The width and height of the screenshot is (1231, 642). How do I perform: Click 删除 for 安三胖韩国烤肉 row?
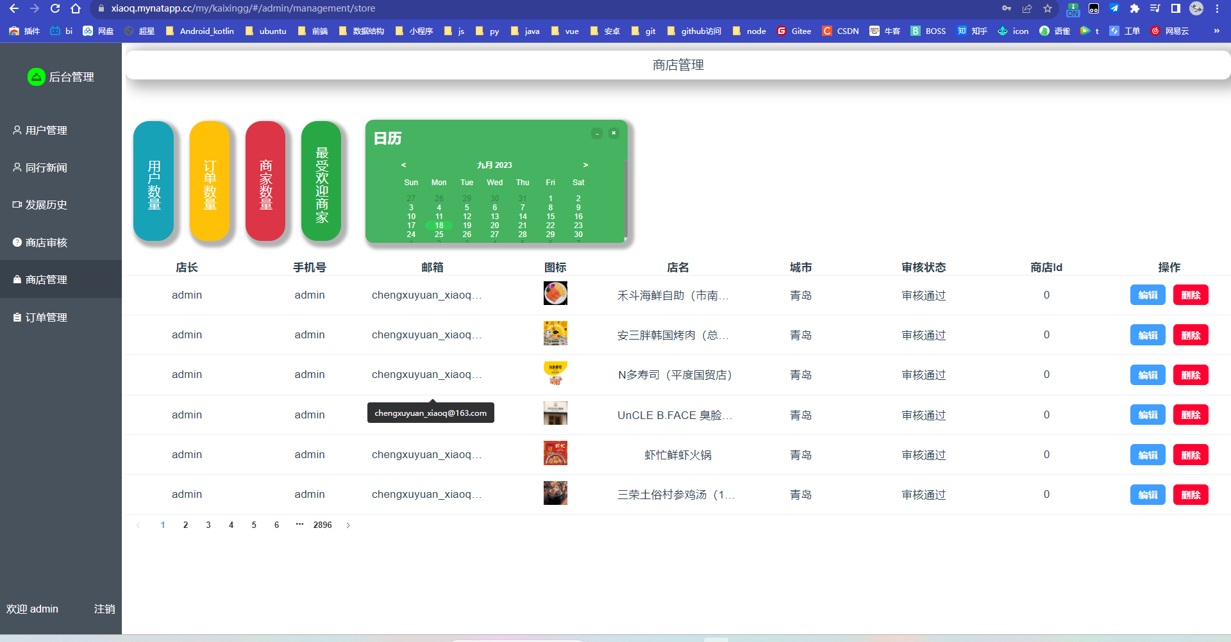[x=1191, y=335]
